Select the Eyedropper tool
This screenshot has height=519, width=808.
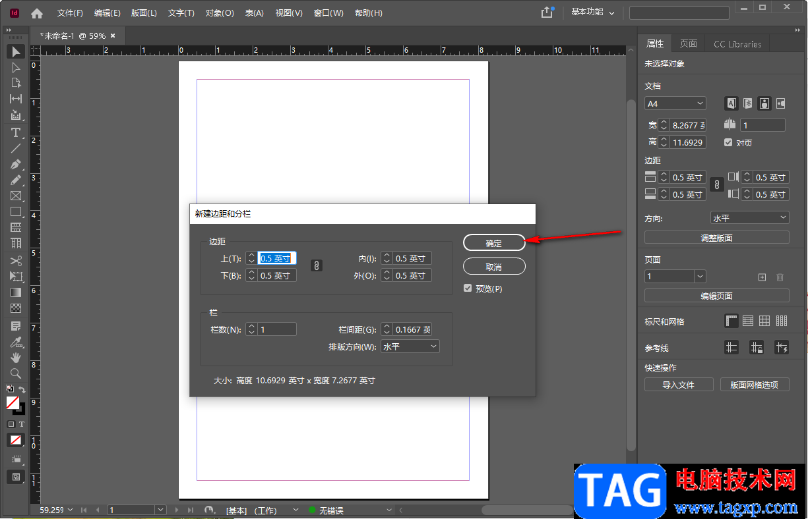click(x=16, y=342)
